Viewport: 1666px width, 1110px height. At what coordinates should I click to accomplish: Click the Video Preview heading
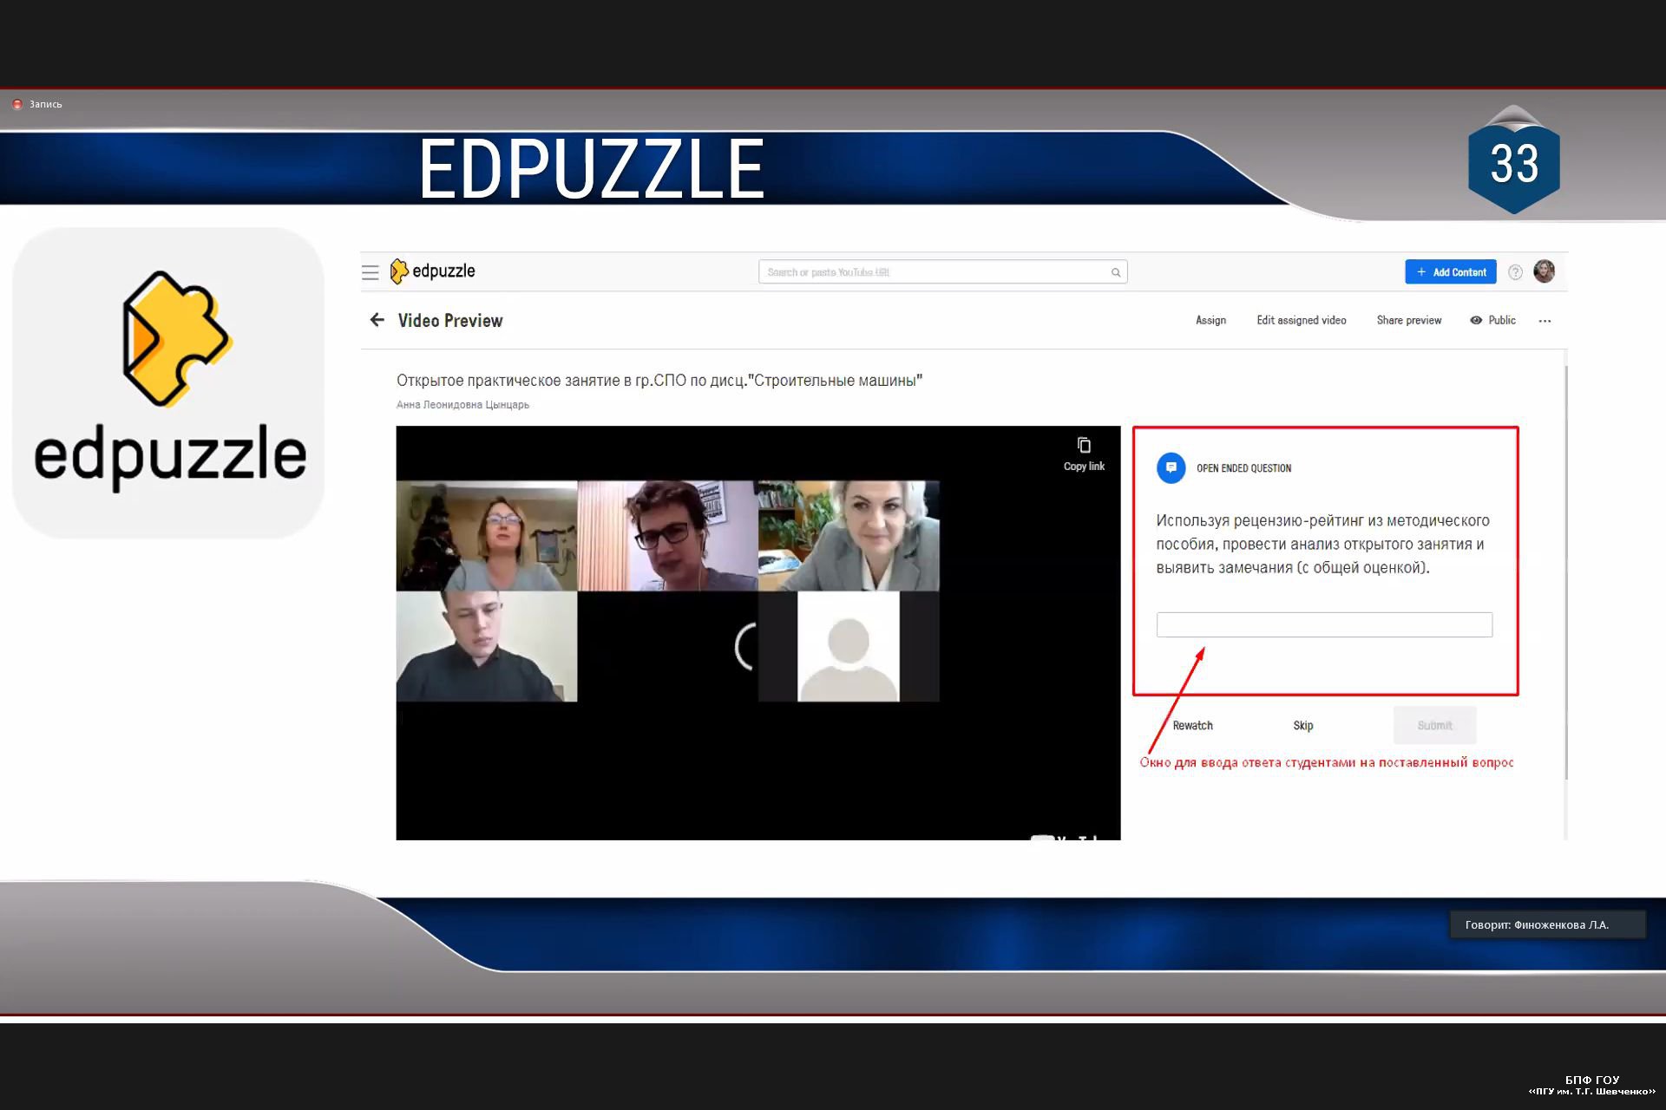[x=450, y=320]
